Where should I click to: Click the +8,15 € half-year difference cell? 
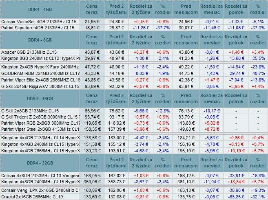(236, 144)
